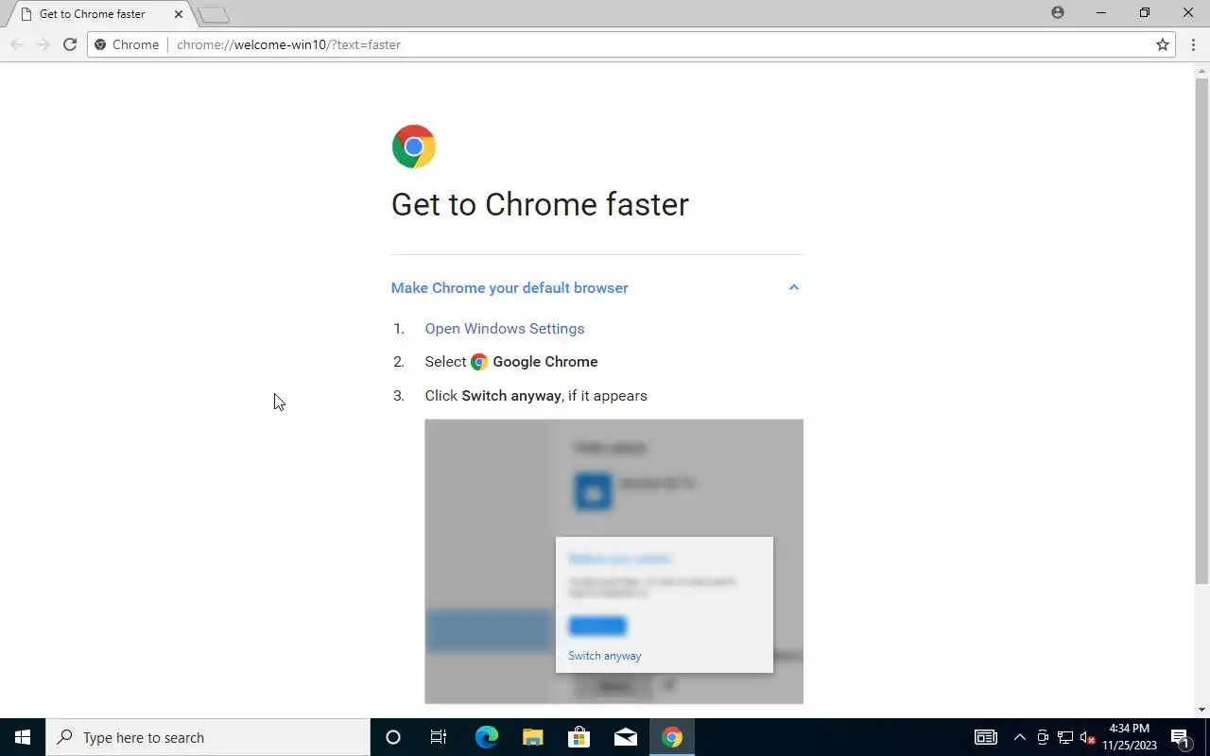This screenshot has width=1210, height=756.
Task: Open Chrome's three-dot menu
Action: pyautogui.click(x=1193, y=44)
